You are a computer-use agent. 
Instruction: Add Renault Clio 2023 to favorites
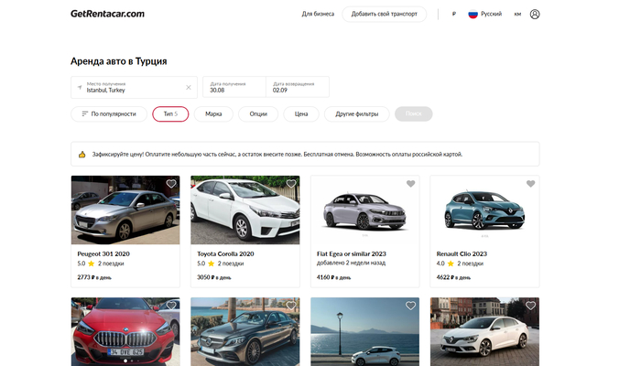click(x=530, y=184)
